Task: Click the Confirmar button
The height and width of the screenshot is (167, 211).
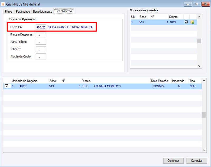Action: pyautogui.click(x=173, y=161)
